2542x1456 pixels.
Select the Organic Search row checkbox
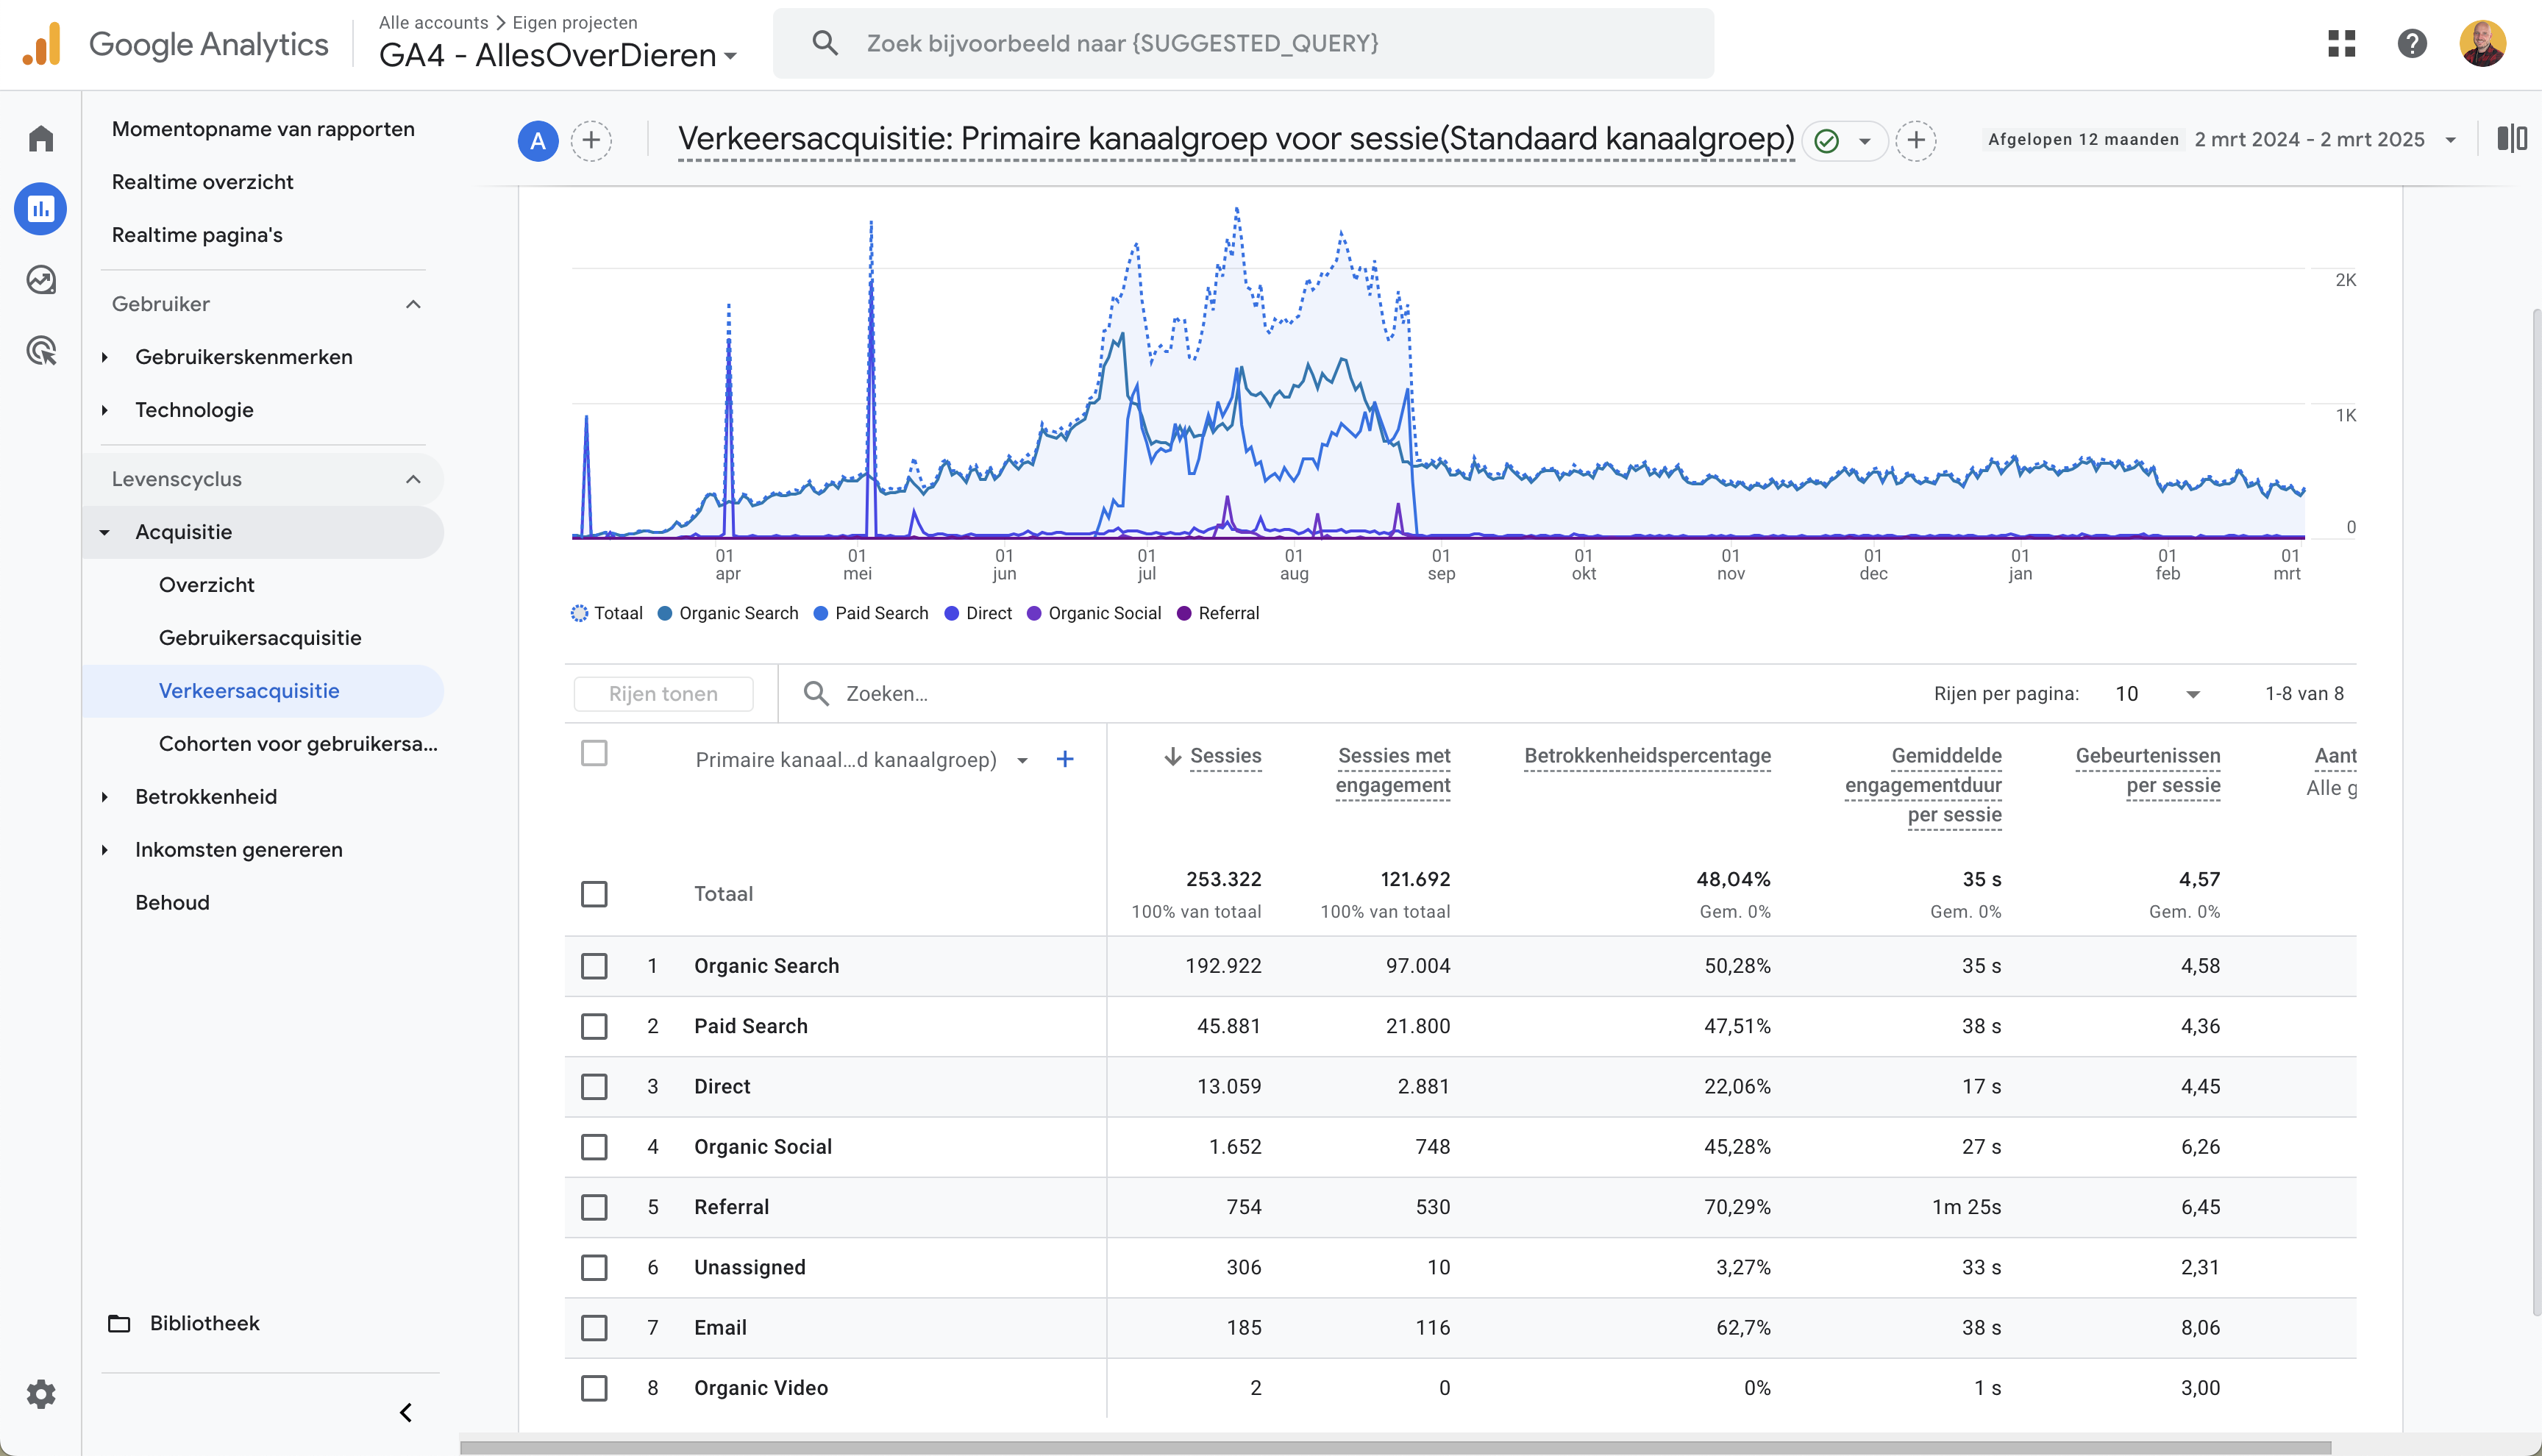click(x=594, y=966)
